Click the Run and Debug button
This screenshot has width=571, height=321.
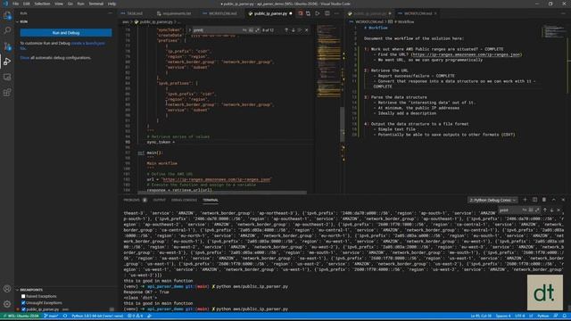tap(66, 33)
